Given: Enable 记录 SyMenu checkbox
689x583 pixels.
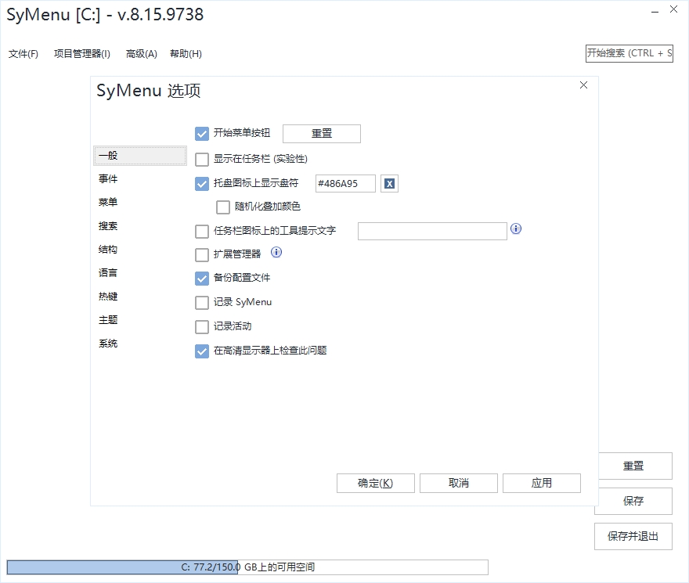Looking at the screenshot, I should (x=202, y=302).
